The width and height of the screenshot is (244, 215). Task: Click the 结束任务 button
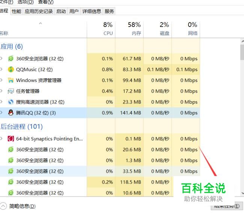[x=227, y=206]
